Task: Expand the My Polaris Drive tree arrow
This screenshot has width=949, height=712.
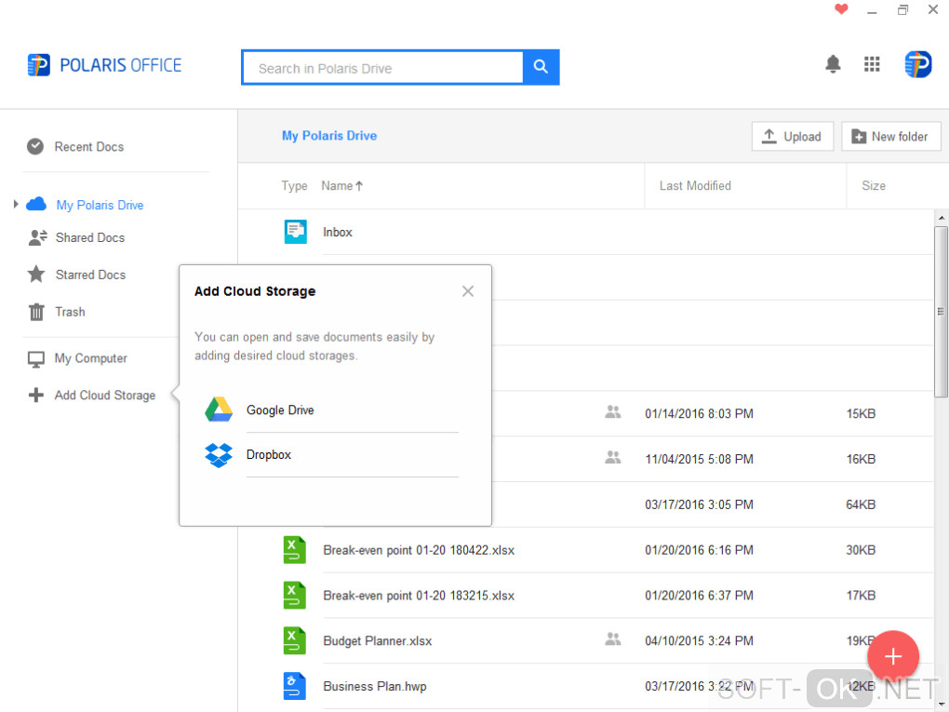Action: tap(16, 204)
